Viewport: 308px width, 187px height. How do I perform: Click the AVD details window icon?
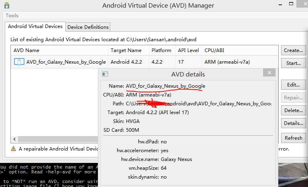click(105, 74)
